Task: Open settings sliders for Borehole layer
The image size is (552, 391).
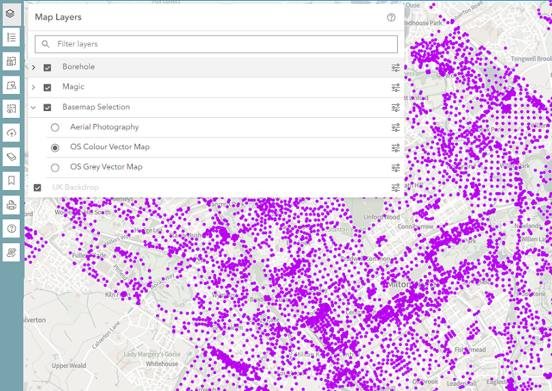Action: point(396,67)
